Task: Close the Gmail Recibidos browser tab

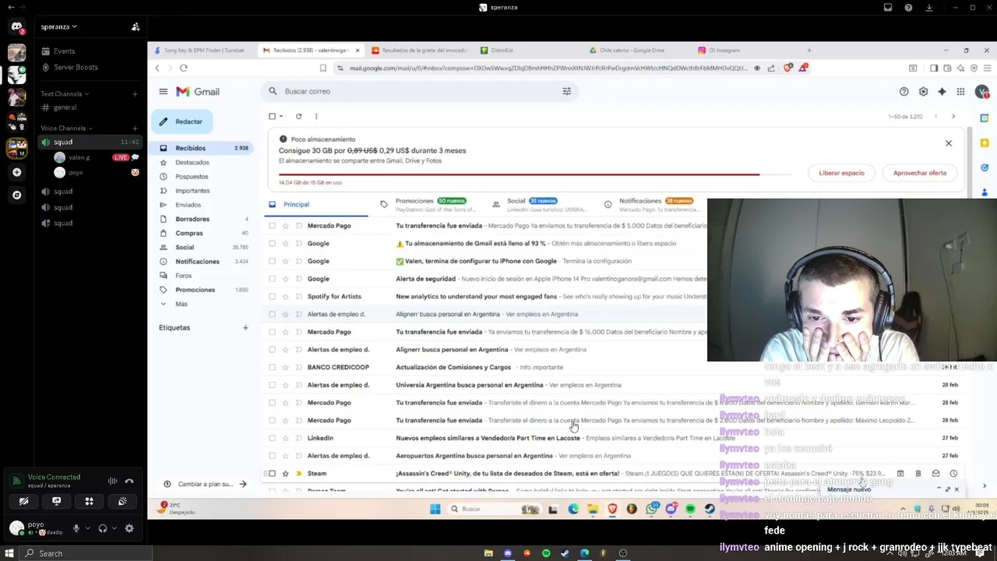Action: pos(358,50)
